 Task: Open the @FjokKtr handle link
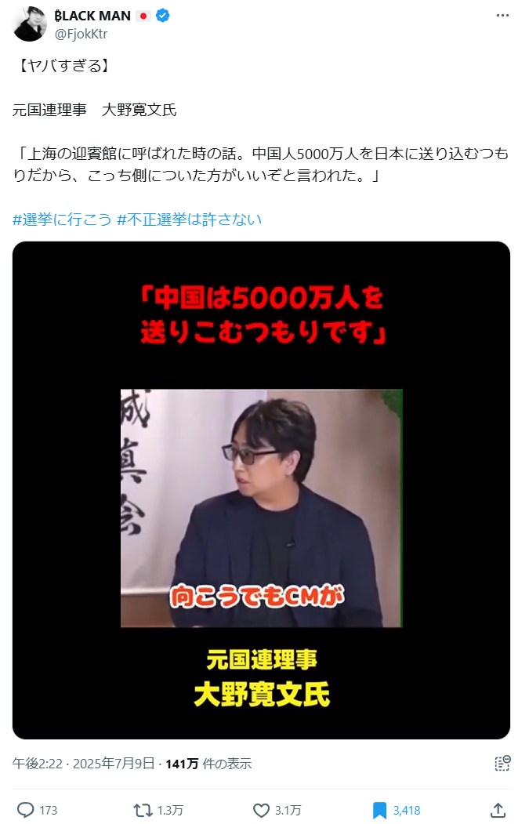click(81, 34)
